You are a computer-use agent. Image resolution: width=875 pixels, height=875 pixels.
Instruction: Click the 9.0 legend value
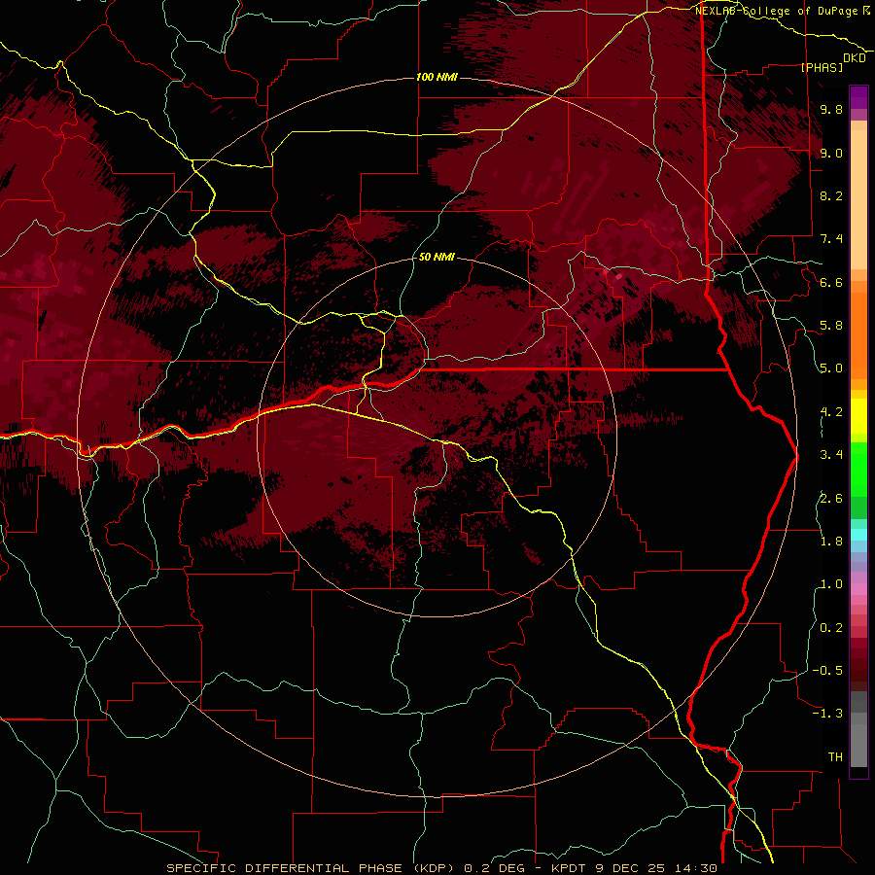[x=831, y=153]
